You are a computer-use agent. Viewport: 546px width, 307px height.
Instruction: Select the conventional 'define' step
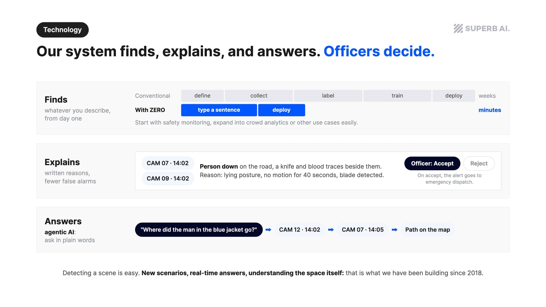tap(202, 96)
